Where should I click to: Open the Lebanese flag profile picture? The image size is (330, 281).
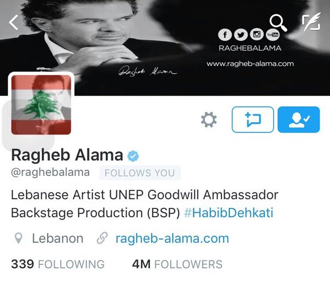point(41,105)
